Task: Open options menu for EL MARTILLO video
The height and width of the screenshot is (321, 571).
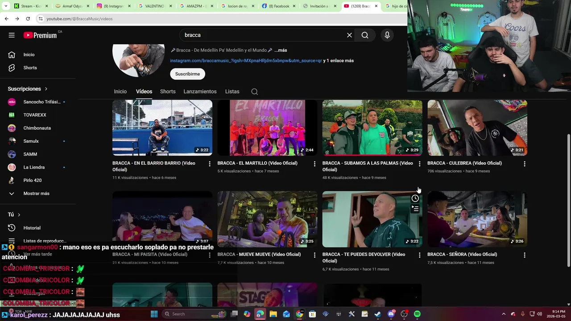Action: click(x=314, y=164)
